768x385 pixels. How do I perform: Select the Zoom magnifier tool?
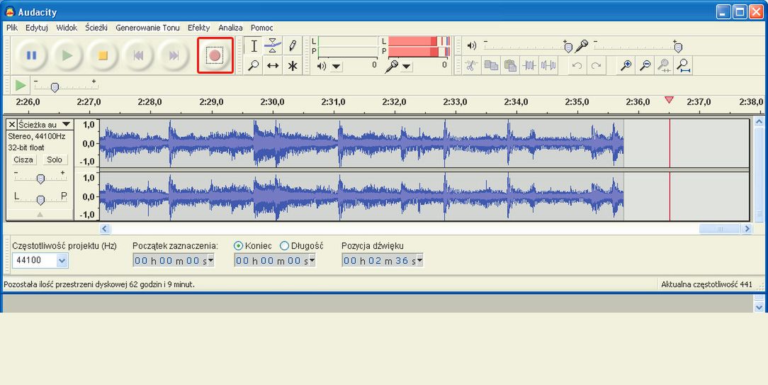(x=254, y=65)
